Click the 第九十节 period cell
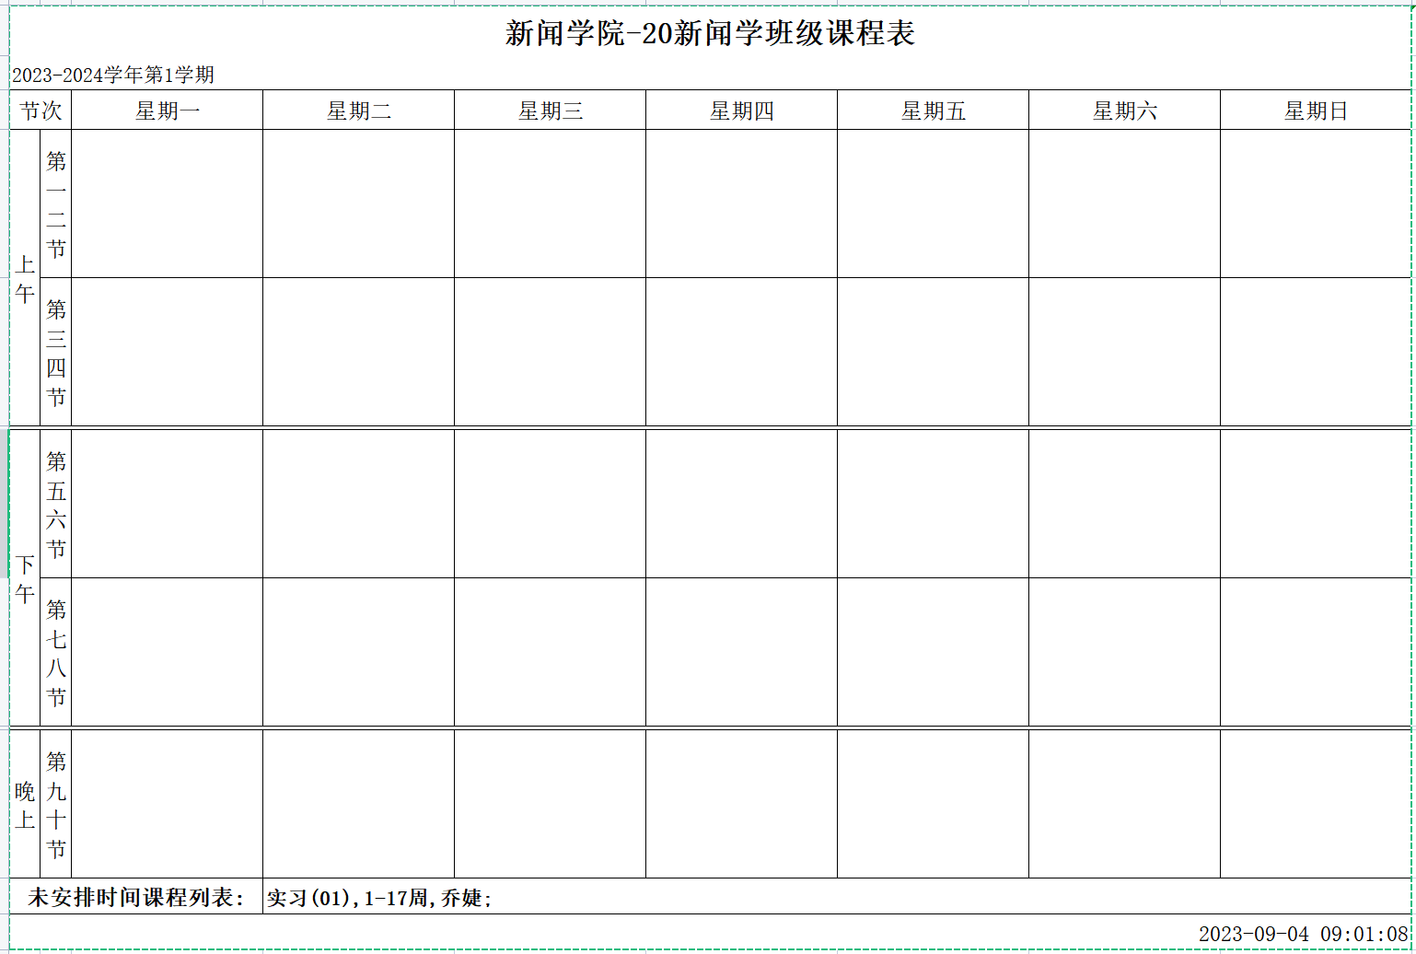 pos(56,804)
